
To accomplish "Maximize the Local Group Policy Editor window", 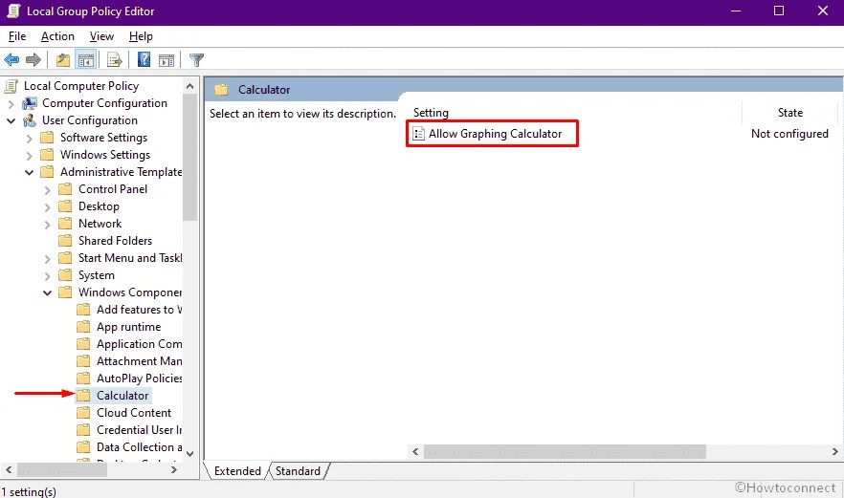I will 779,11.
